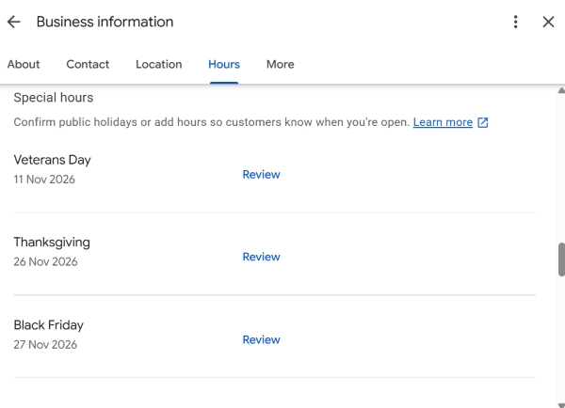Select the Veterans Day holiday name

click(x=52, y=160)
